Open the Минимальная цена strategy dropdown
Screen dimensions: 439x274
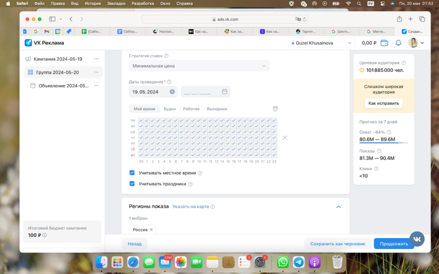199,66
